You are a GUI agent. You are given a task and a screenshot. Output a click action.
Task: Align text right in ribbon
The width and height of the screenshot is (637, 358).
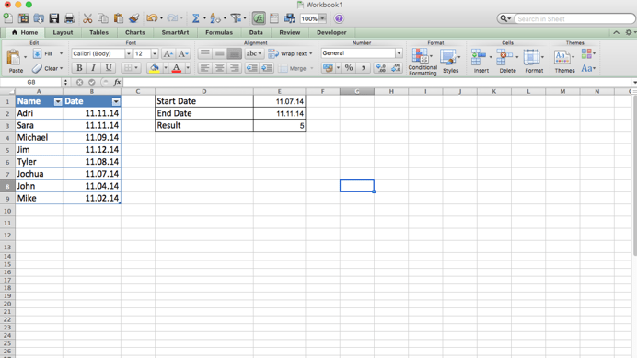pos(235,68)
